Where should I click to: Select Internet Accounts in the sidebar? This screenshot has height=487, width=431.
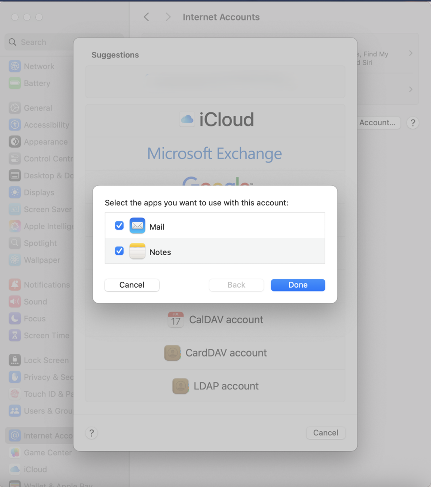tap(40, 435)
